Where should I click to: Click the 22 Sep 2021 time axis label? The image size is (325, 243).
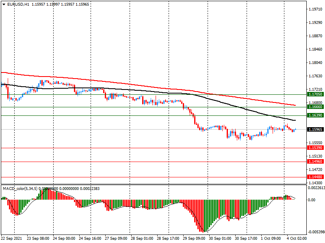tap(11, 239)
